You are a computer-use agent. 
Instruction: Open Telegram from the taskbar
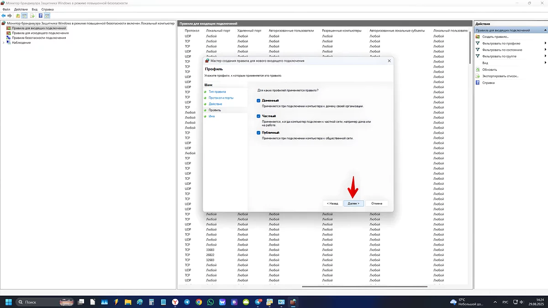pyautogui.click(x=187, y=302)
